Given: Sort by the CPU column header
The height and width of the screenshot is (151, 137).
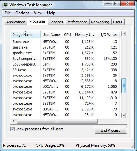Looking at the screenshot, I should tap(67, 35).
